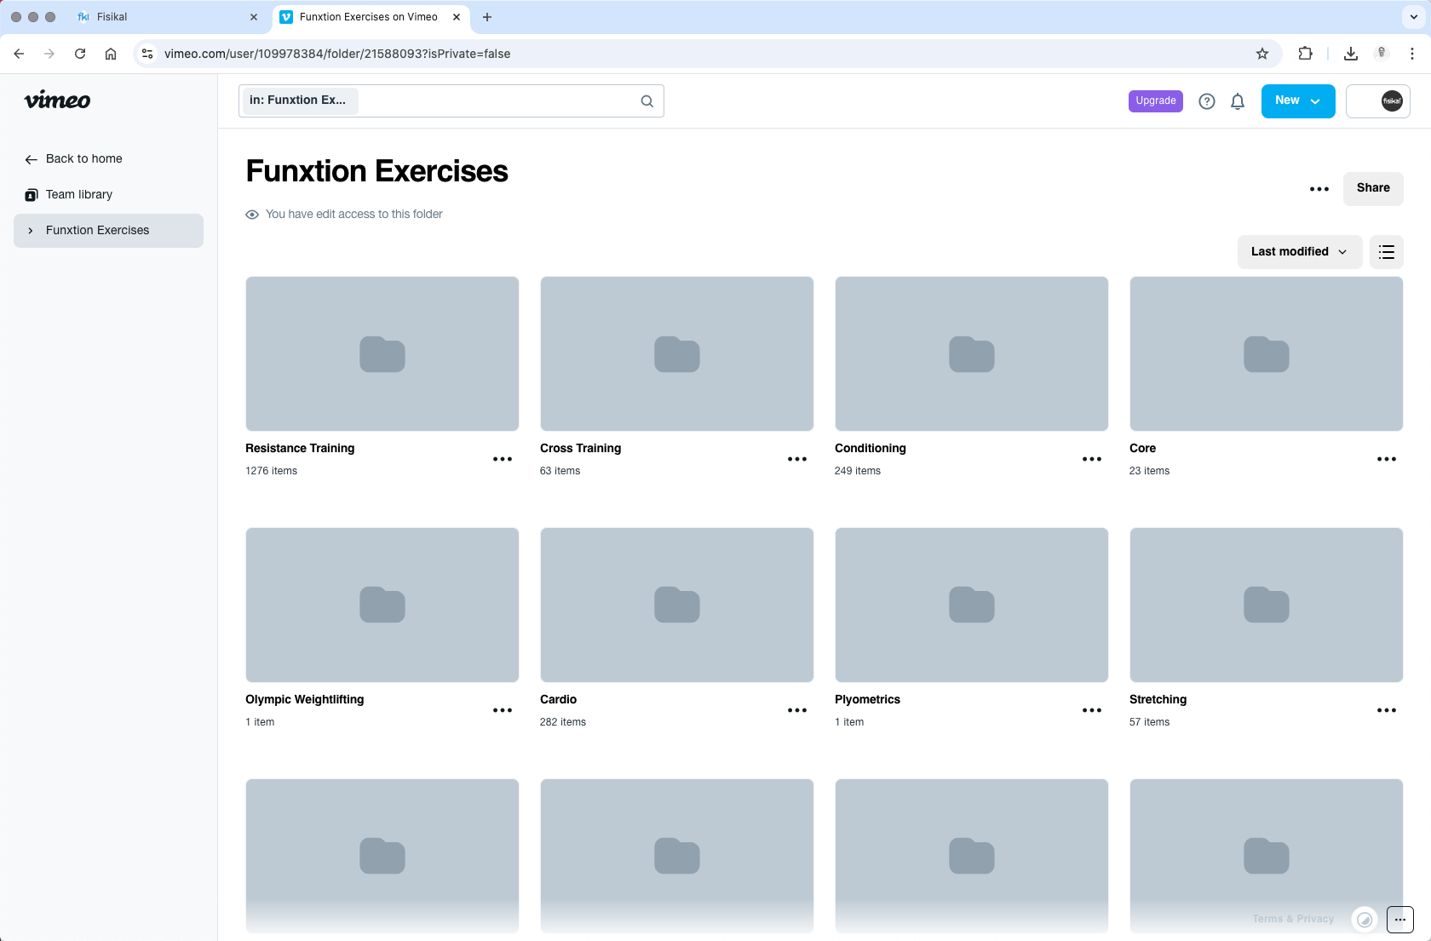Viewport: 1431px width, 941px height.
Task: Click the back arrow beside Back to home
Action: point(32,159)
